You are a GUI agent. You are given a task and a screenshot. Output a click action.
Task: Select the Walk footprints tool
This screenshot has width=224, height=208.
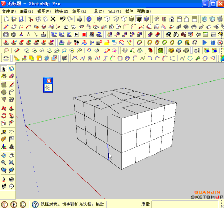(4, 186)
